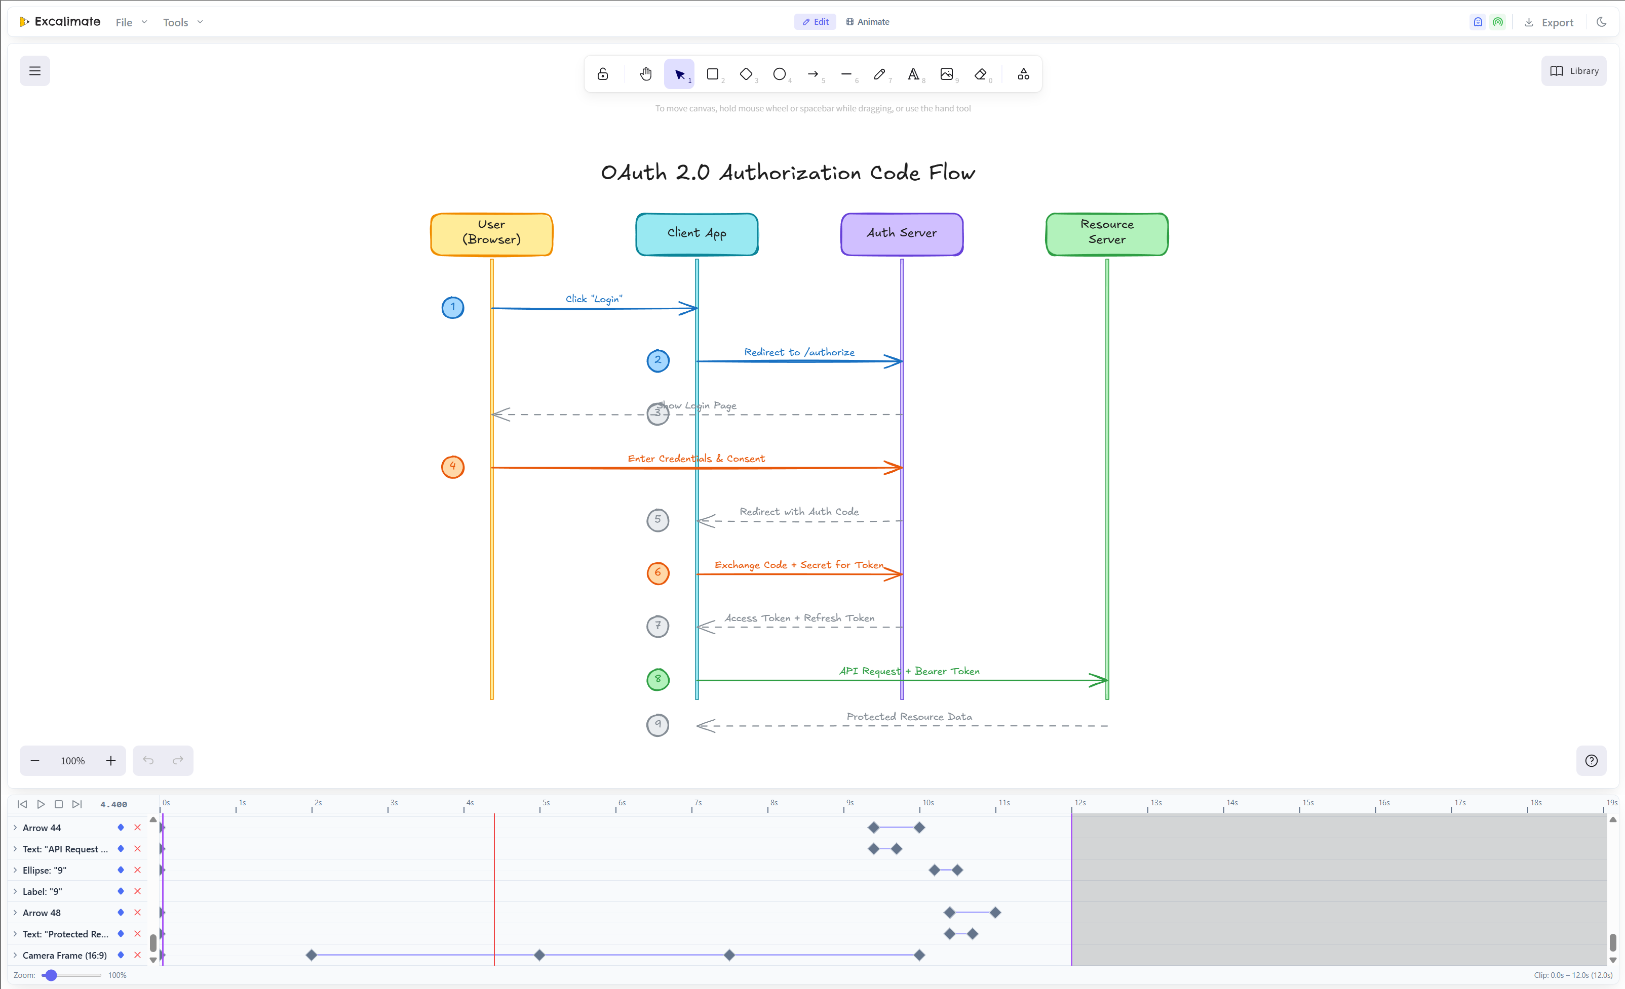Select the Ellipse tool
The height and width of the screenshot is (989, 1625).
[x=780, y=74]
